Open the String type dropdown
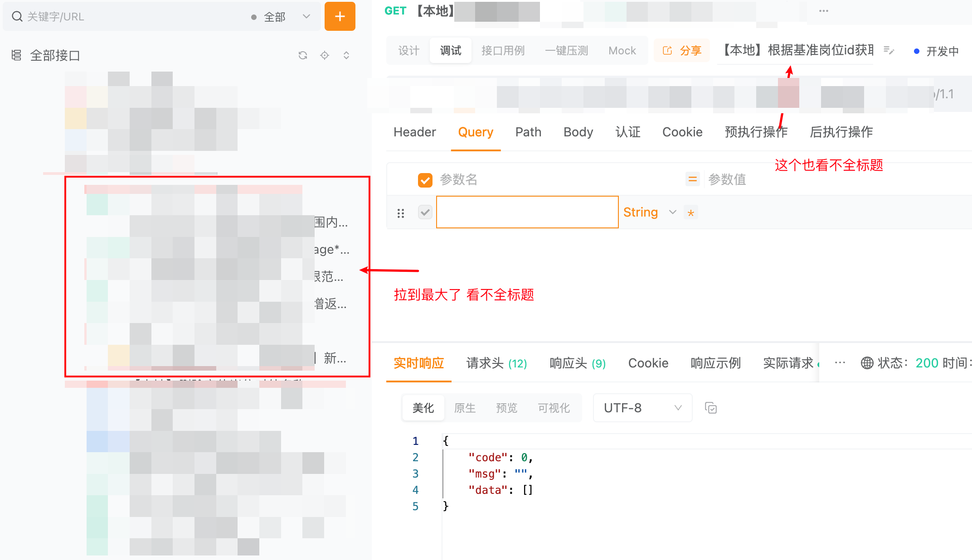Viewport: 972px width, 560px height. [650, 212]
